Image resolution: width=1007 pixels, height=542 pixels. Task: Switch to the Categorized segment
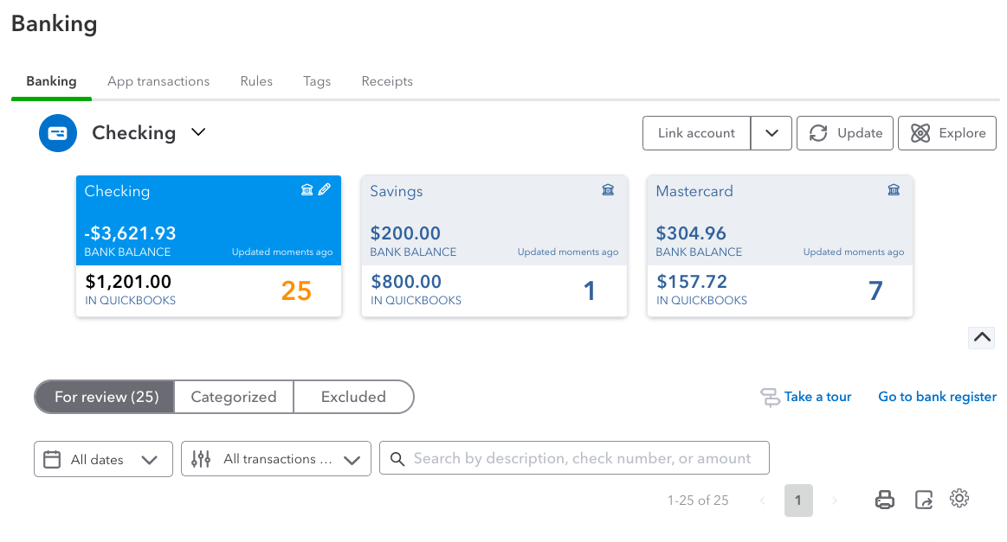[234, 397]
